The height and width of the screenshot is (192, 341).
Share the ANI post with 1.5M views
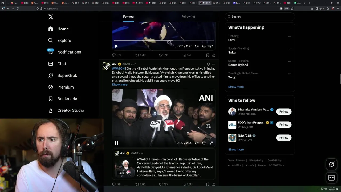tap(214, 184)
